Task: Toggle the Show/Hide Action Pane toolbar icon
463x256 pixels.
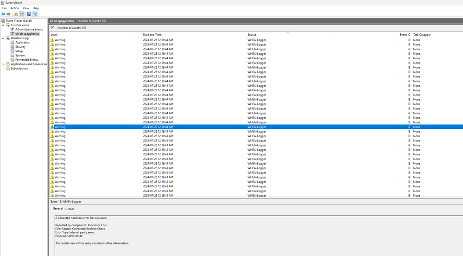Action: (x=35, y=14)
